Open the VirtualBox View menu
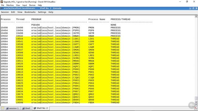 tap(18, 5)
